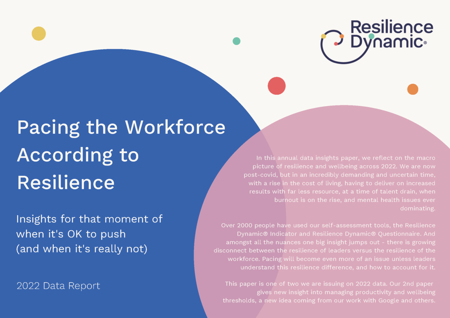Select the title 'Pacing the Workforce According to Resilience'
The image size is (450, 318).
(121, 154)
